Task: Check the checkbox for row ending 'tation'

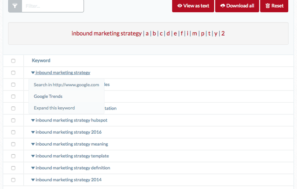Action: (x=13, y=109)
